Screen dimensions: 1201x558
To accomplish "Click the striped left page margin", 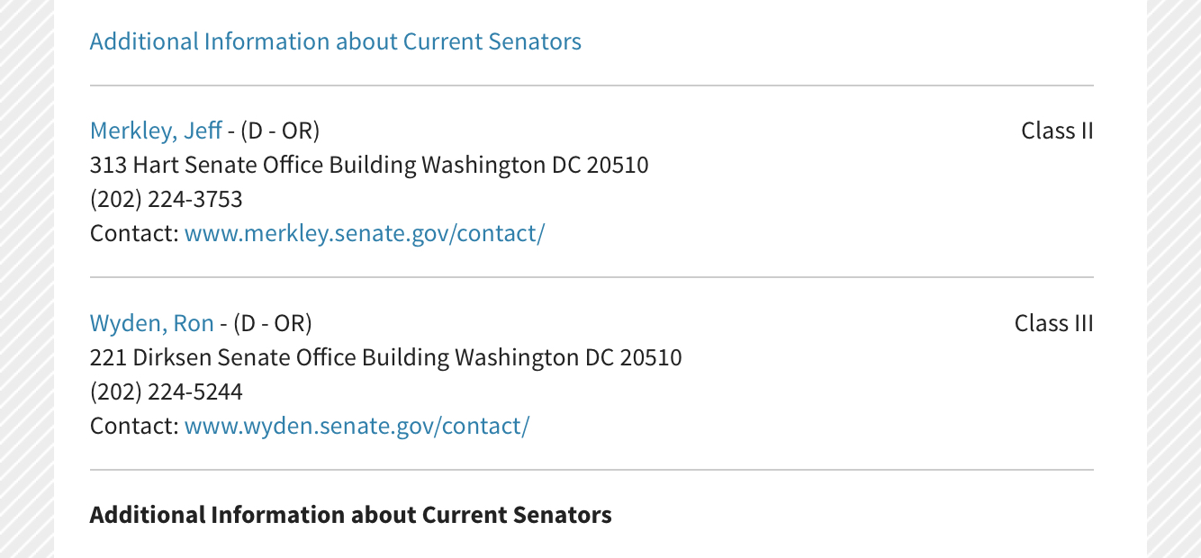I will (26, 279).
